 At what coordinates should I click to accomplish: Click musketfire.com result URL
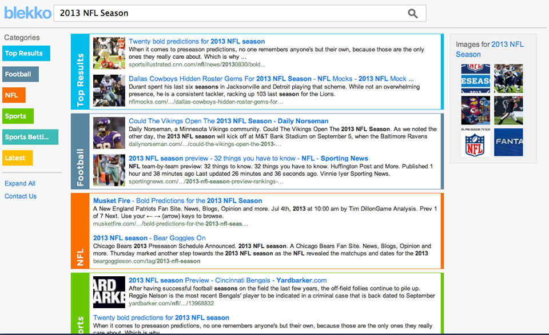click(x=170, y=224)
